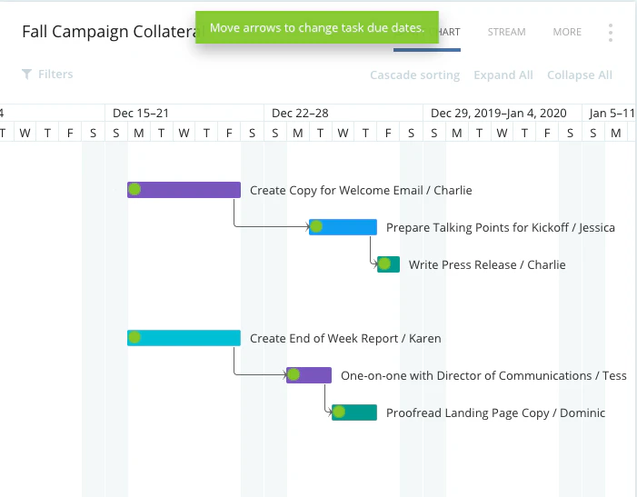Image resolution: width=637 pixels, height=497 pixels.
Task: Click green handle on Create Copy for Welcome Email bar
Action: (x=134, y=189)
